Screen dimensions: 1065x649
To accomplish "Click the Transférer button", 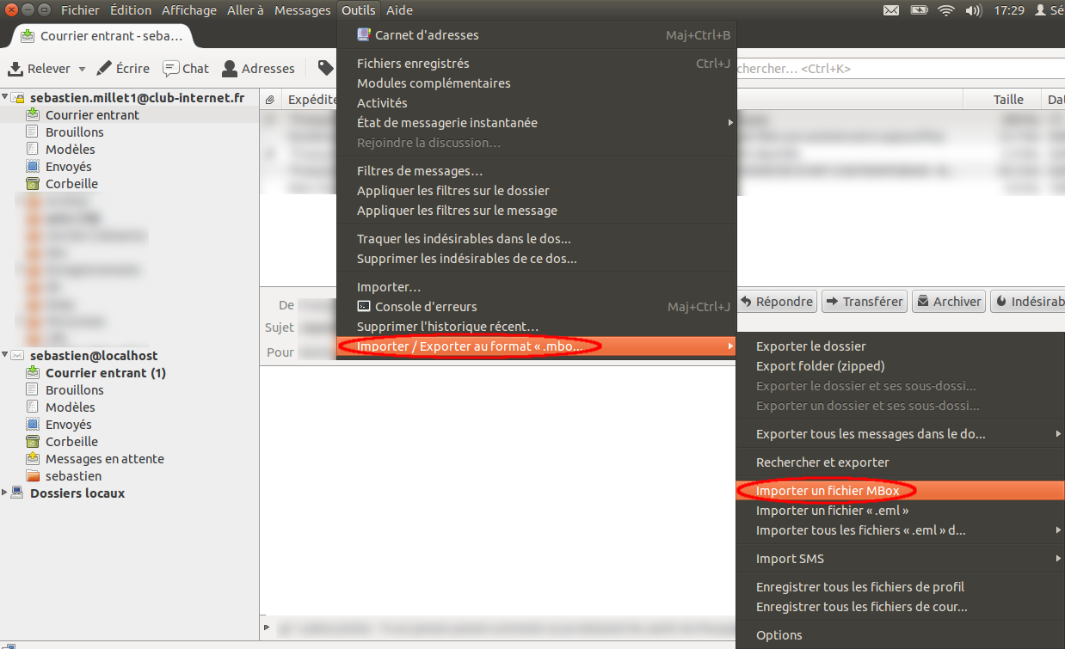I will (864, 301).
